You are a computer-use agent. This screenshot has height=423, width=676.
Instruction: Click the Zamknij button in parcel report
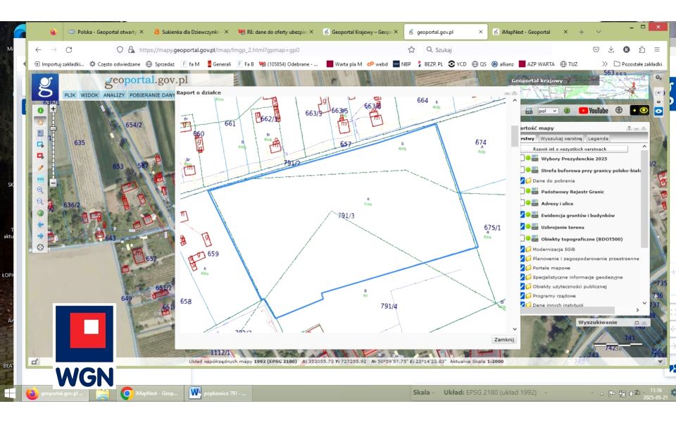[504, 339]
